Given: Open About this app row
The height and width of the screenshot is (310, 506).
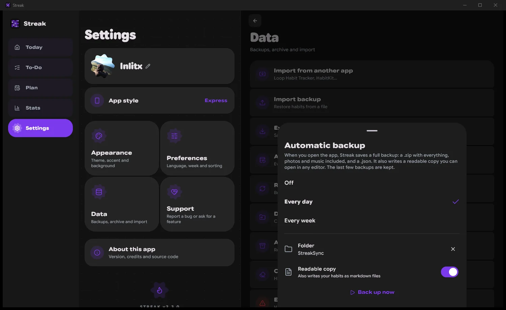Looking at the screenshot, I should click(x=160, y=253).
